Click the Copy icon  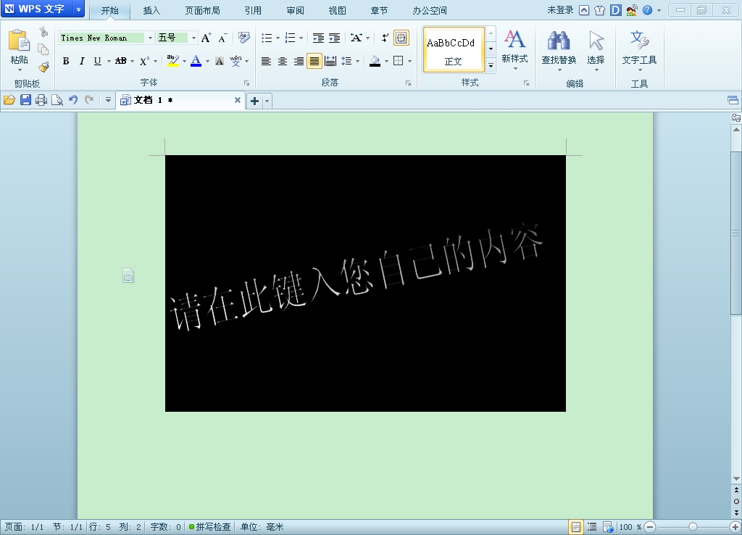point(43,49)
